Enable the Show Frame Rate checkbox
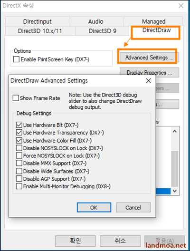190x251 pixels. 16,98
